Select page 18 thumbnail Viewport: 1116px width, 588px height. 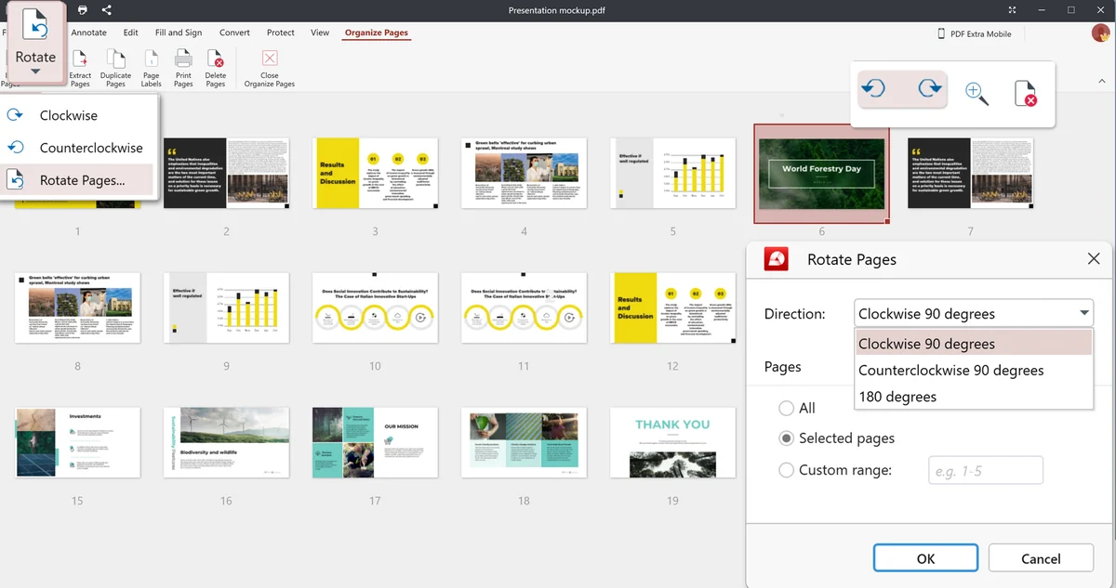coord(524,442)
